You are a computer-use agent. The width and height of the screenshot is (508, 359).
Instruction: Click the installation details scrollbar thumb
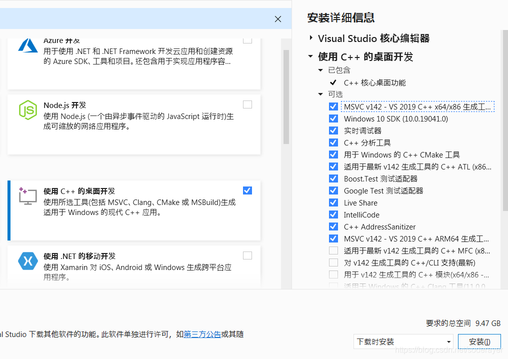(505, 120)
